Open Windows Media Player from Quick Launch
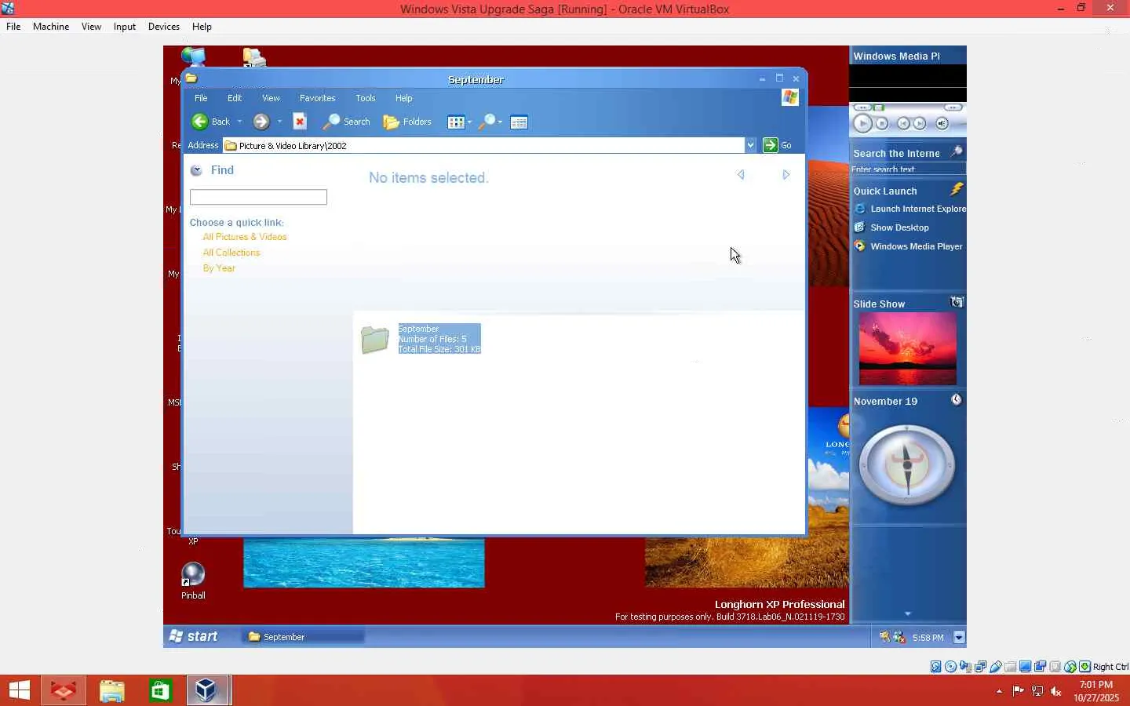Viewport: 1130px width, 706px height. coord(908,246)
